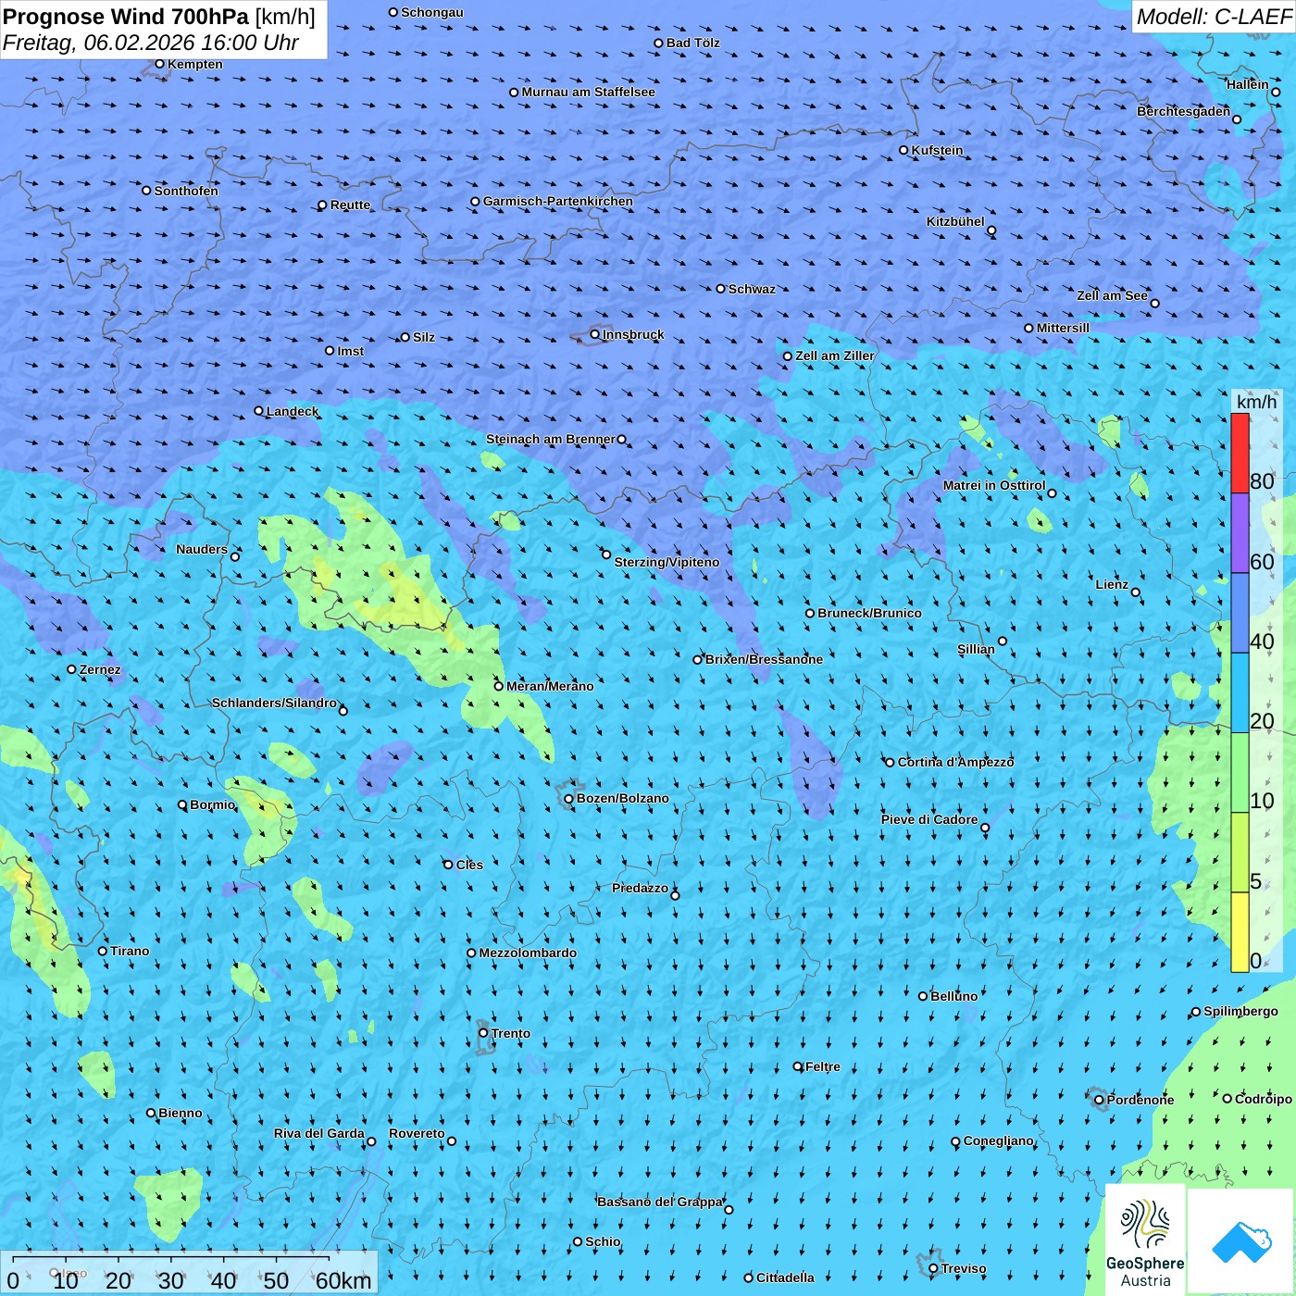Screen dimensions: 1296x1296
Task: Click the Garmisch-Partenkirchen label
Action: coord(558,201)
